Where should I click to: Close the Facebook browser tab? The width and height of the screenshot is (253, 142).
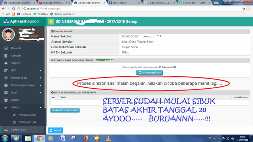(139, 3)
